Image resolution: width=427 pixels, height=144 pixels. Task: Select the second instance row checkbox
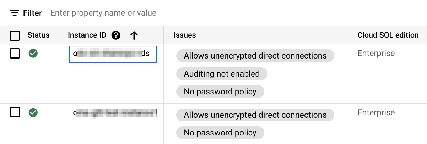point(15,113)
